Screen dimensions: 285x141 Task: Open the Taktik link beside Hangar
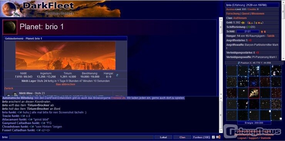point(271,36)
